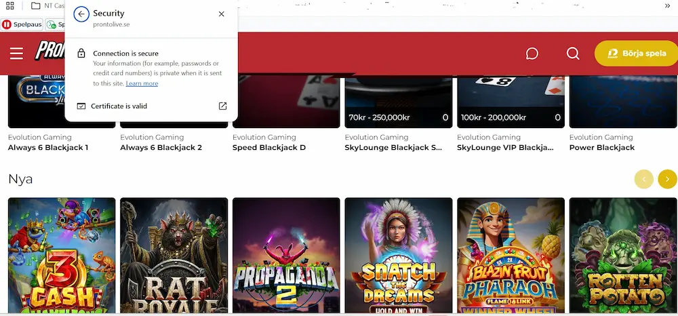
Task: Open the Learn more link
Action: tap(142, 83)
